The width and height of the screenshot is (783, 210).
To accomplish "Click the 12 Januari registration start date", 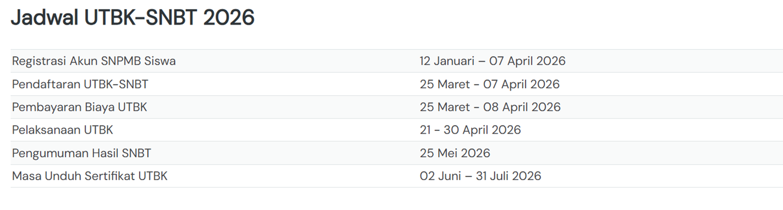I will [x=447, y=61].
